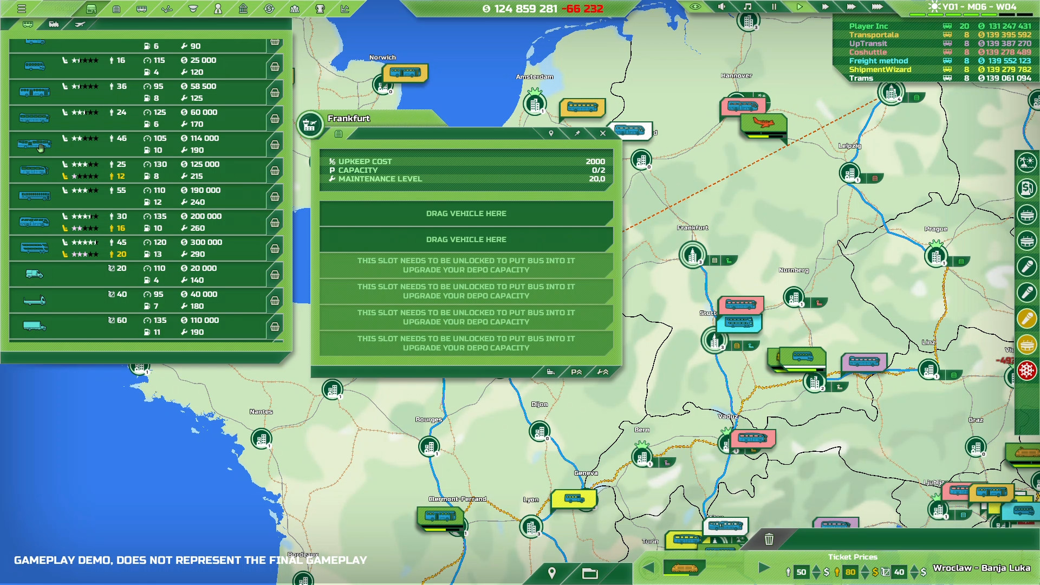Open the trophy achievements icon
Screen dimensions: 1040x585
[x=320, y=9]
